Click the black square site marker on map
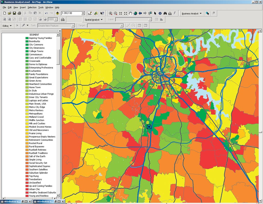This screenshot has width=263, height=204. [x=149, y=127]
